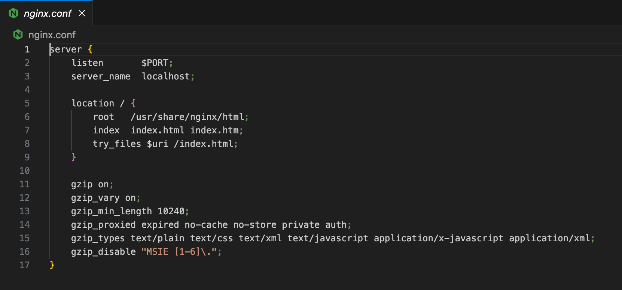Viewport: 622px width, 290px height.
Task: Click the yellow closing brace on line 17
Action: pyautogui.click(x=52, y=265)
